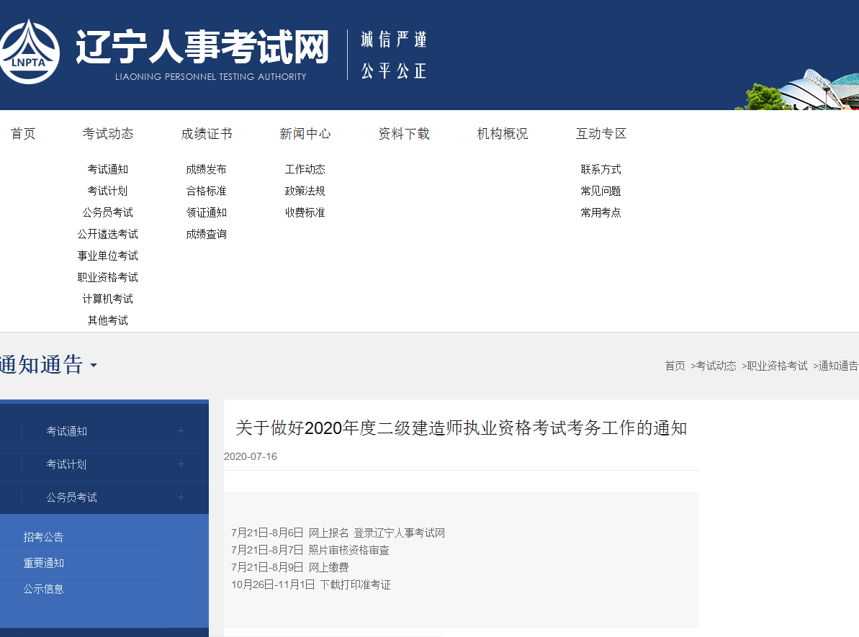Open 成绩发布 submenu link
Viewport: 859px width, 637px height.
[x=207, y=169]
